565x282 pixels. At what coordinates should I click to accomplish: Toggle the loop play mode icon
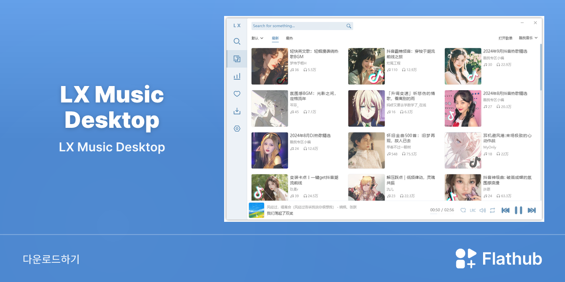pyautogui.click(x=492, y=211)
